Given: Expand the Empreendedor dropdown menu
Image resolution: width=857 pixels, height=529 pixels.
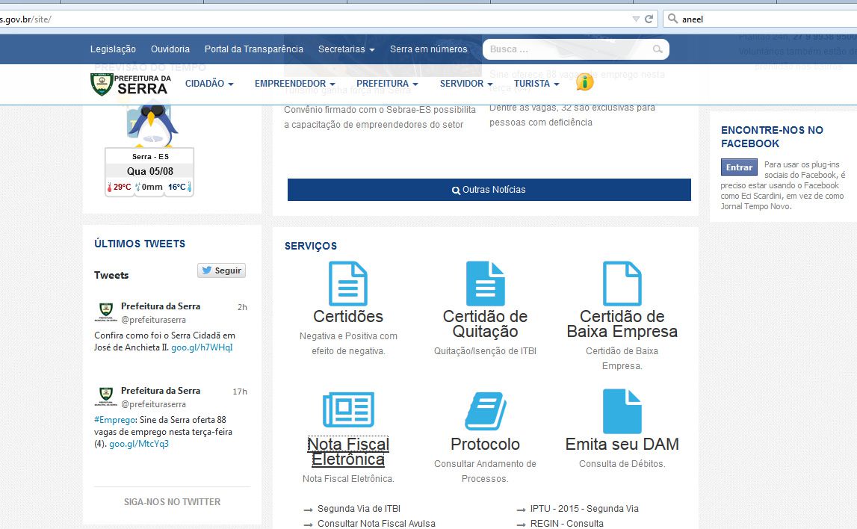Looking at the screenshot, I should pos(294,84).
